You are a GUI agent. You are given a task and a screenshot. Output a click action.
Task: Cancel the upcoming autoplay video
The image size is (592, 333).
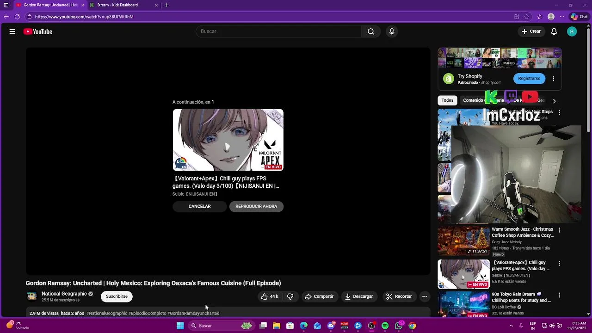pyautogui.click(x=199, y=206)
